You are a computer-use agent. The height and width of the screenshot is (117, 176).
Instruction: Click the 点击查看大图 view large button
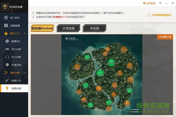[165, 37]
